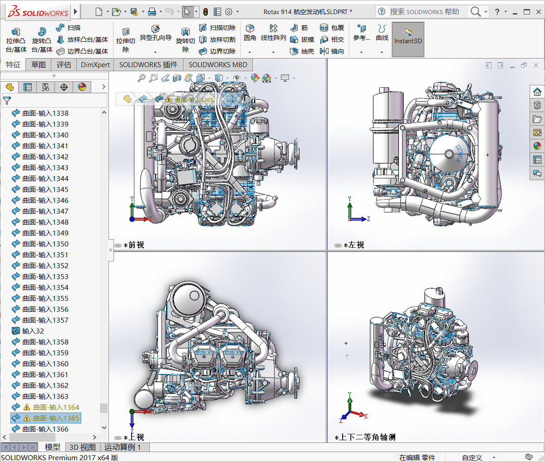Image resolution: width=545 pixels, height=462 pixels.
Task: Toggle the Instant3D button
Action: [x=408, y=39]
